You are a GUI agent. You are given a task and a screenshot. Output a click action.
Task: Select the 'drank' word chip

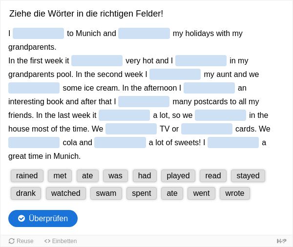26,193
